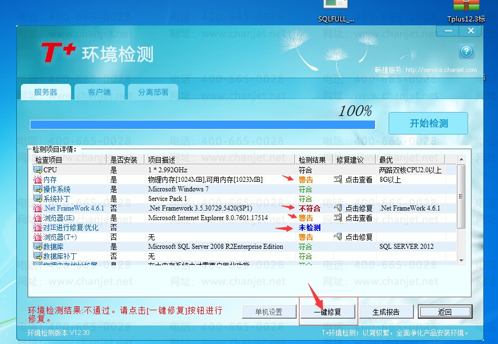
Task: Click the 检测结果 column header
Action: tap(314, 160)
